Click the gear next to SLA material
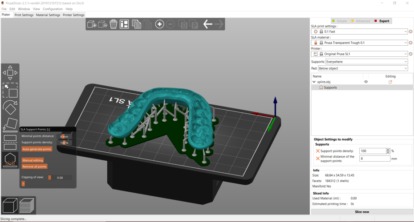Screen dimensions: 414x222 point(410,43)
